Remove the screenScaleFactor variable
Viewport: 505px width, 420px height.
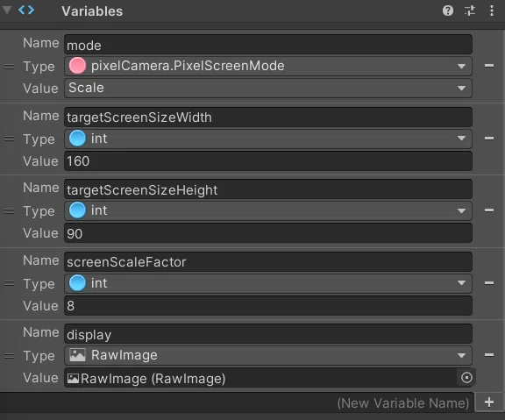489,283
